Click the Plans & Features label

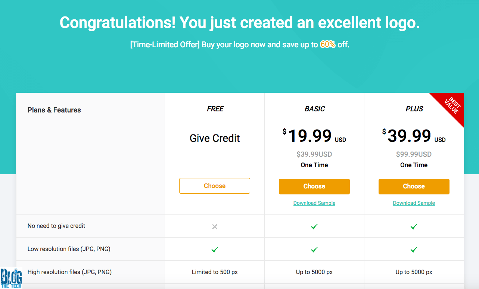tap(54, 110)
